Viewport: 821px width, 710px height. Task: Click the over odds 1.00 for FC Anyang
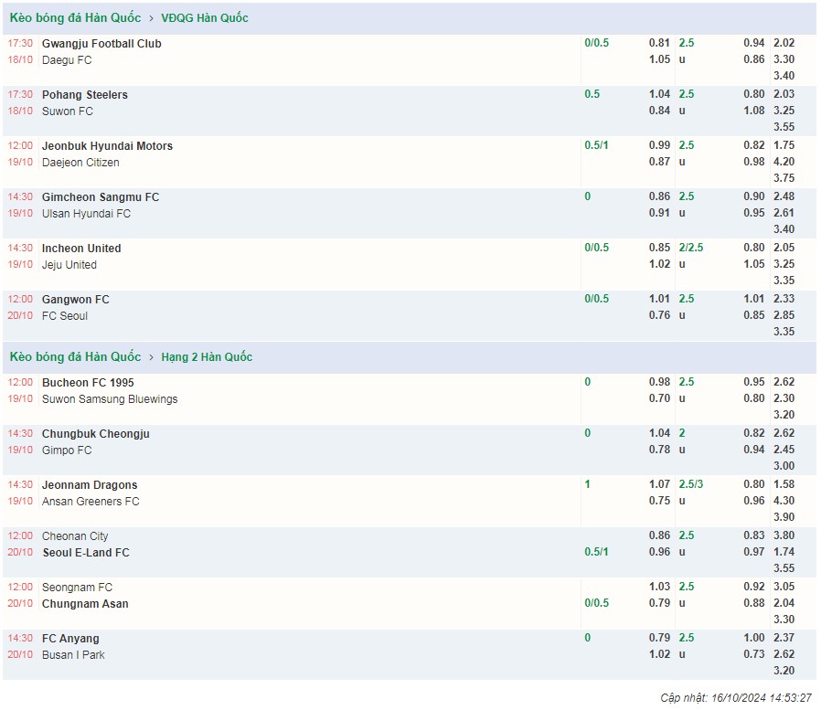(754, 638)
